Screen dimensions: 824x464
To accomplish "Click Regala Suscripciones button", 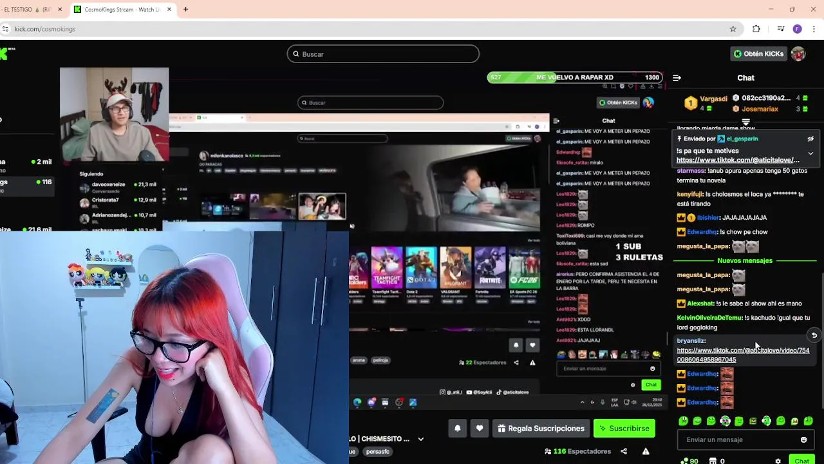I will coord(541,429).
